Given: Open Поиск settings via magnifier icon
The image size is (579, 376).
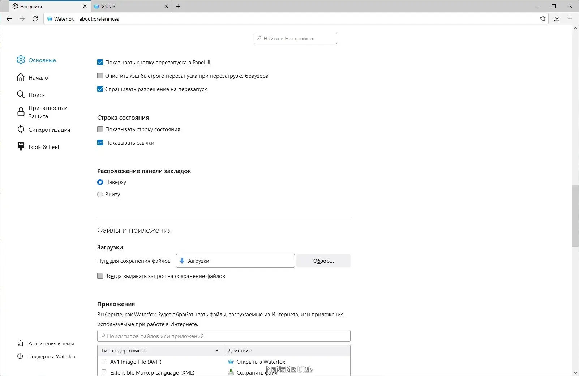Looking at the screenshot, I should [x=21, y=94].
